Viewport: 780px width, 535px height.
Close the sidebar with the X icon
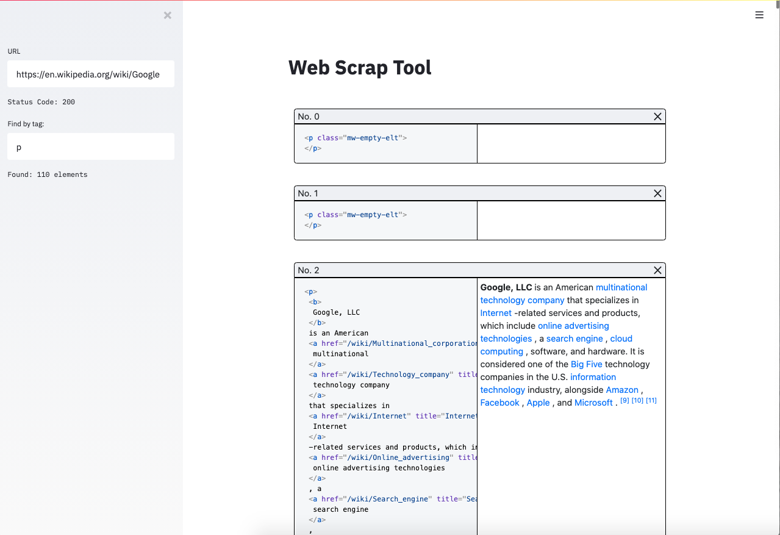point(168,15)
